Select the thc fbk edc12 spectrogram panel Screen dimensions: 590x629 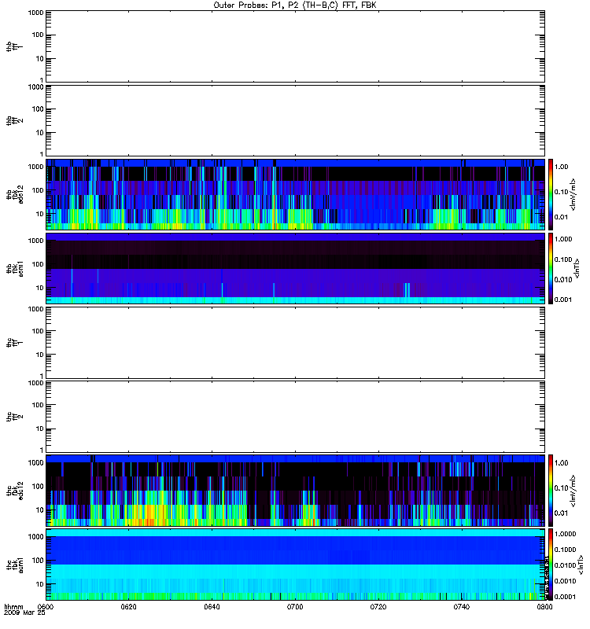tap(296, 490)
